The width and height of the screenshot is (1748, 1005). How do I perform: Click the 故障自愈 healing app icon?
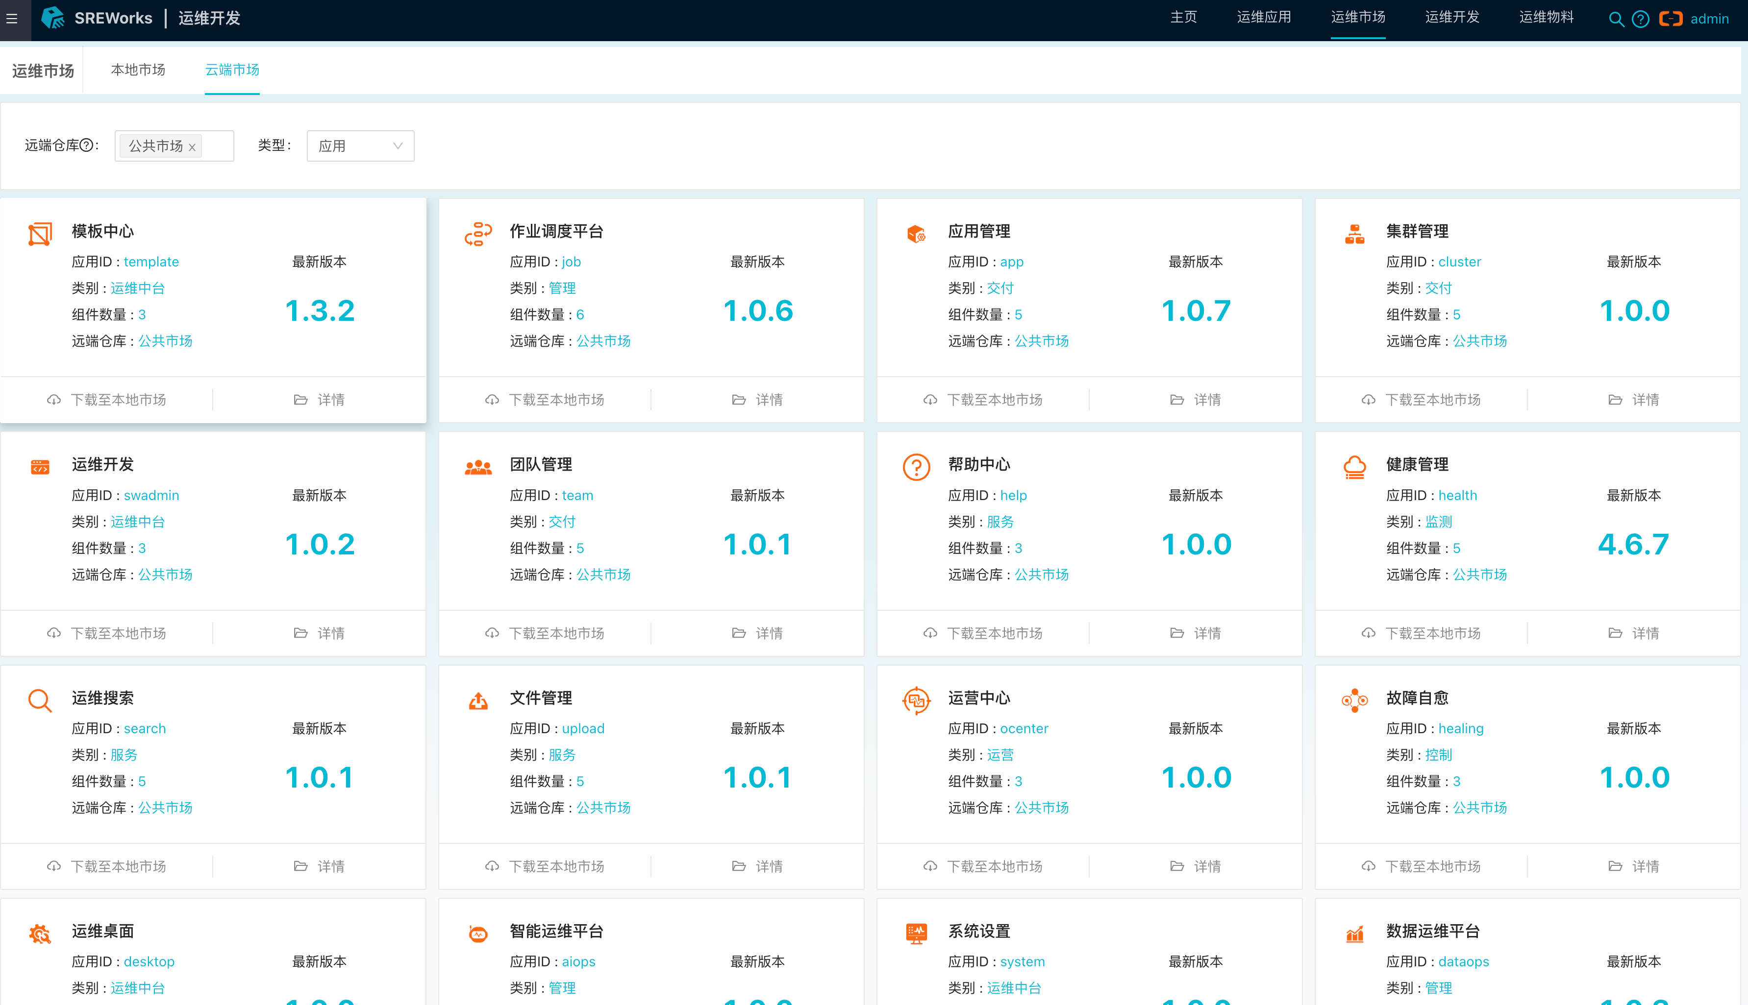coord(1354,700)
